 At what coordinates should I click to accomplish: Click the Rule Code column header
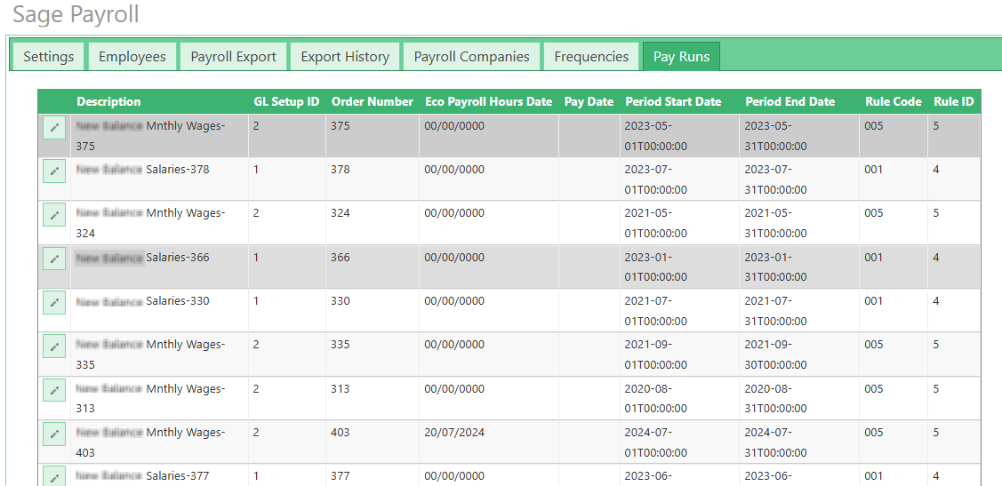(894, 101)
